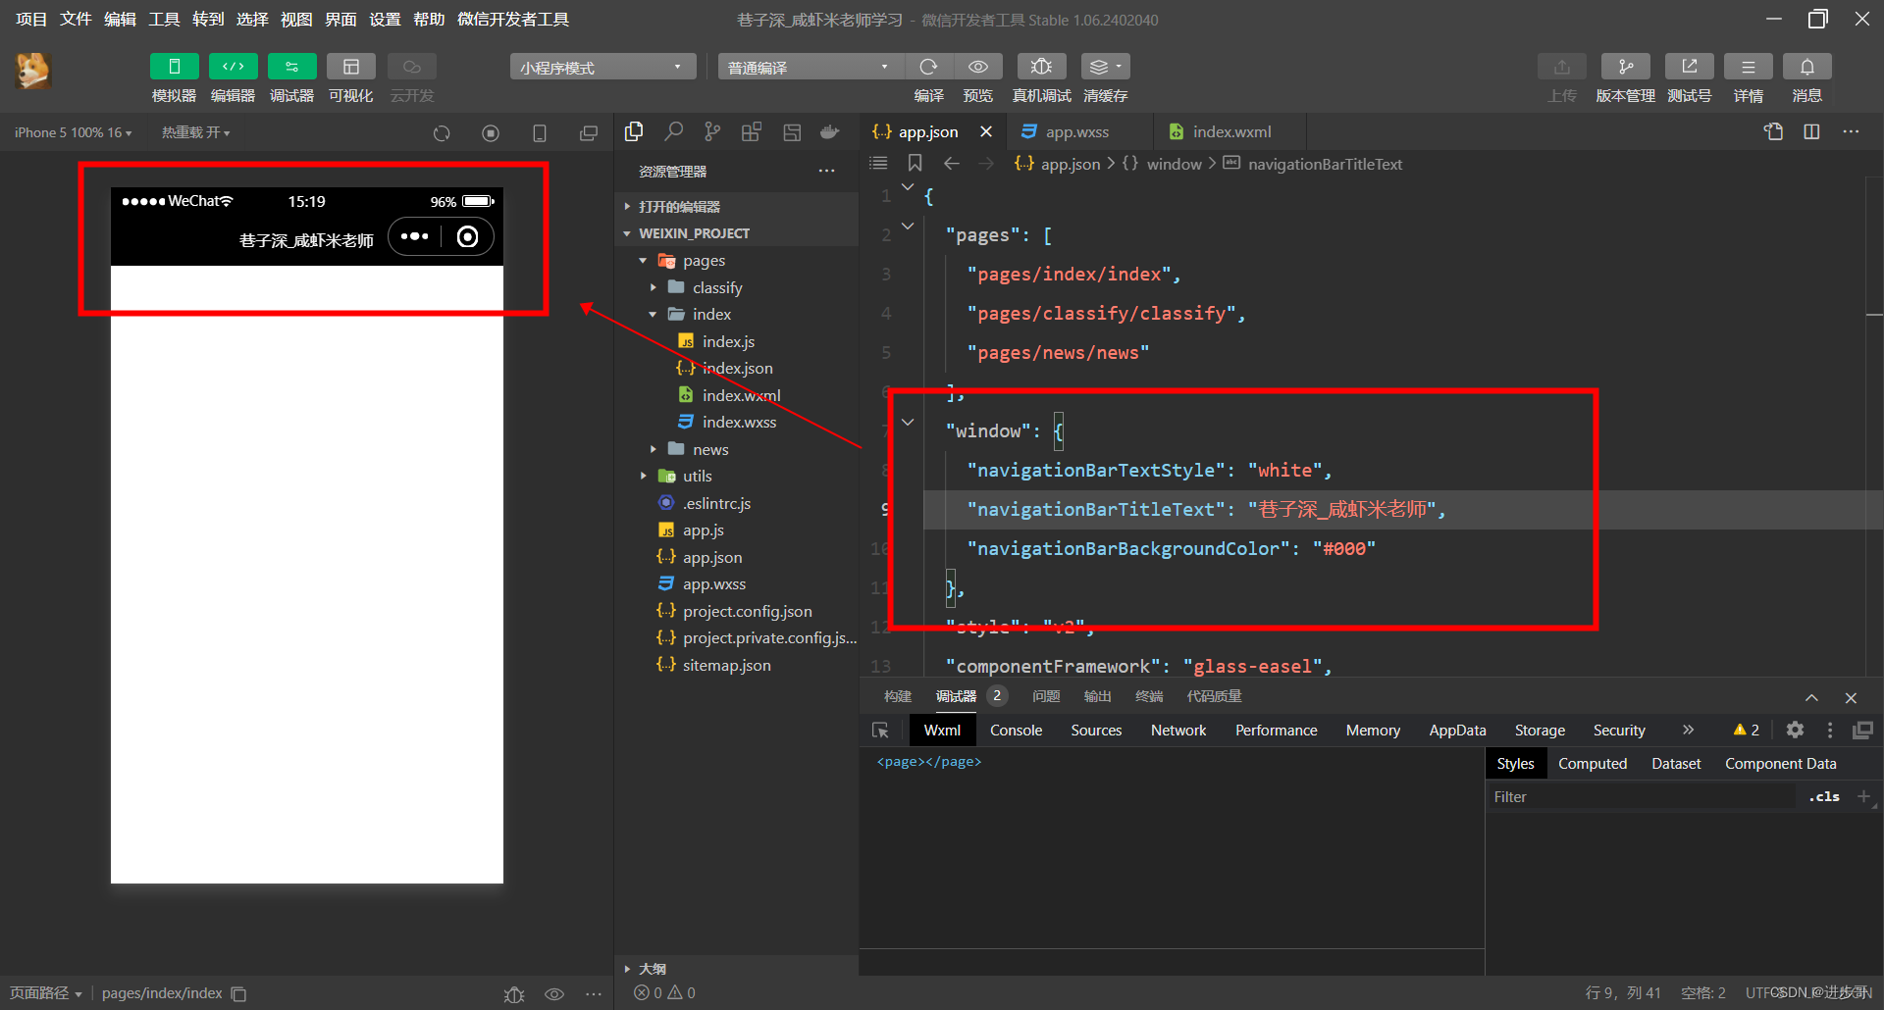Click the real device debug icon
Viewport: 1884px width, 1010px height.
coord(1041,67)
